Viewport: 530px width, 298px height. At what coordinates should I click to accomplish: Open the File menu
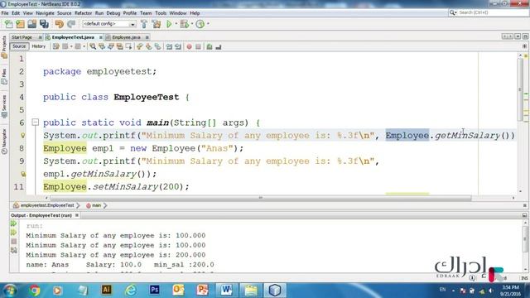coord(5,13)
